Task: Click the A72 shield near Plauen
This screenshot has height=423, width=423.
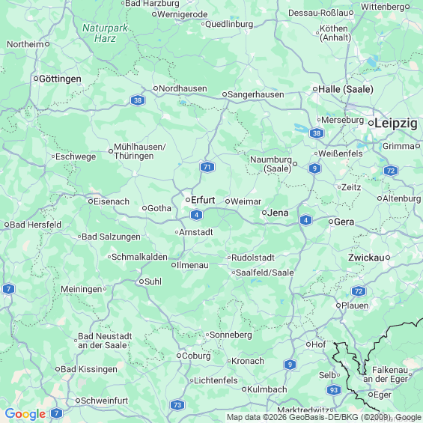Action: pos(359,291)
